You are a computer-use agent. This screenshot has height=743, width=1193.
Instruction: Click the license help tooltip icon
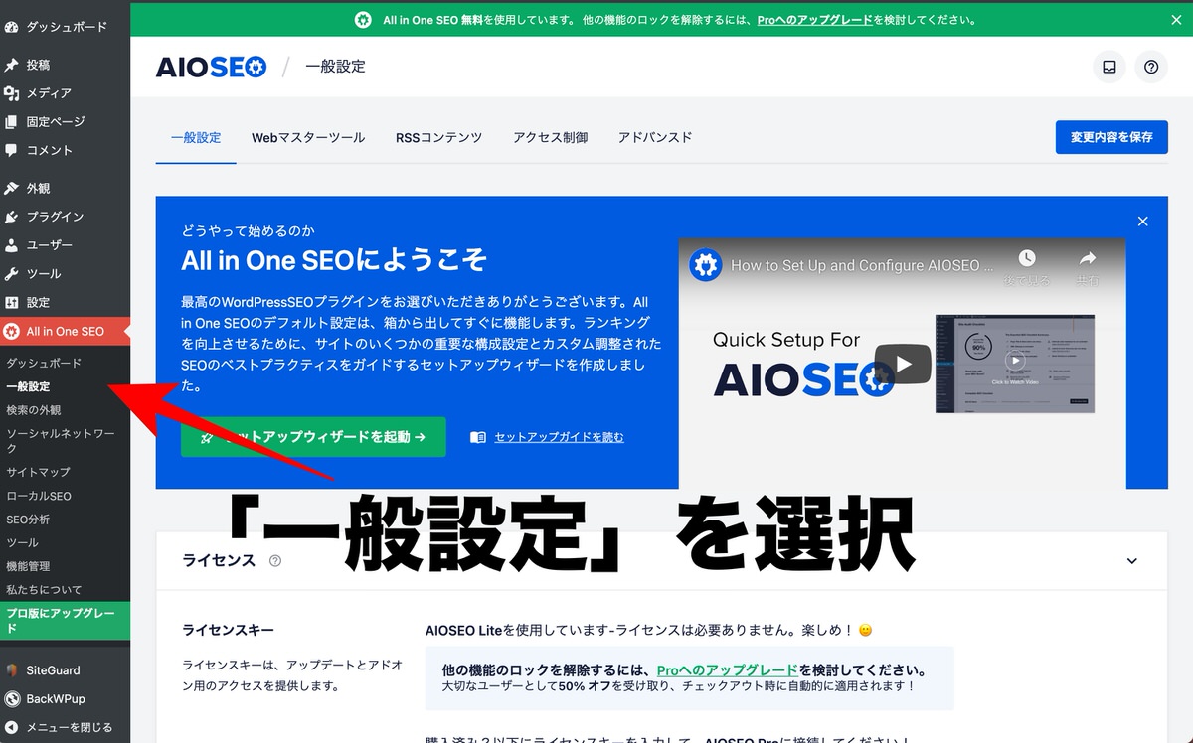pyautogui.click(x=275, y=561)
